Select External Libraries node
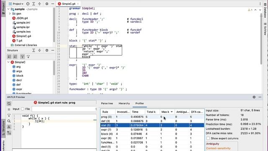 [x=24, y=45]
